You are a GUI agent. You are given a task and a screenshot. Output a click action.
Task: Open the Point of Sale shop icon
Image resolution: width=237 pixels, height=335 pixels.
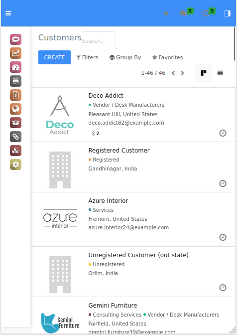click(15, 81)
